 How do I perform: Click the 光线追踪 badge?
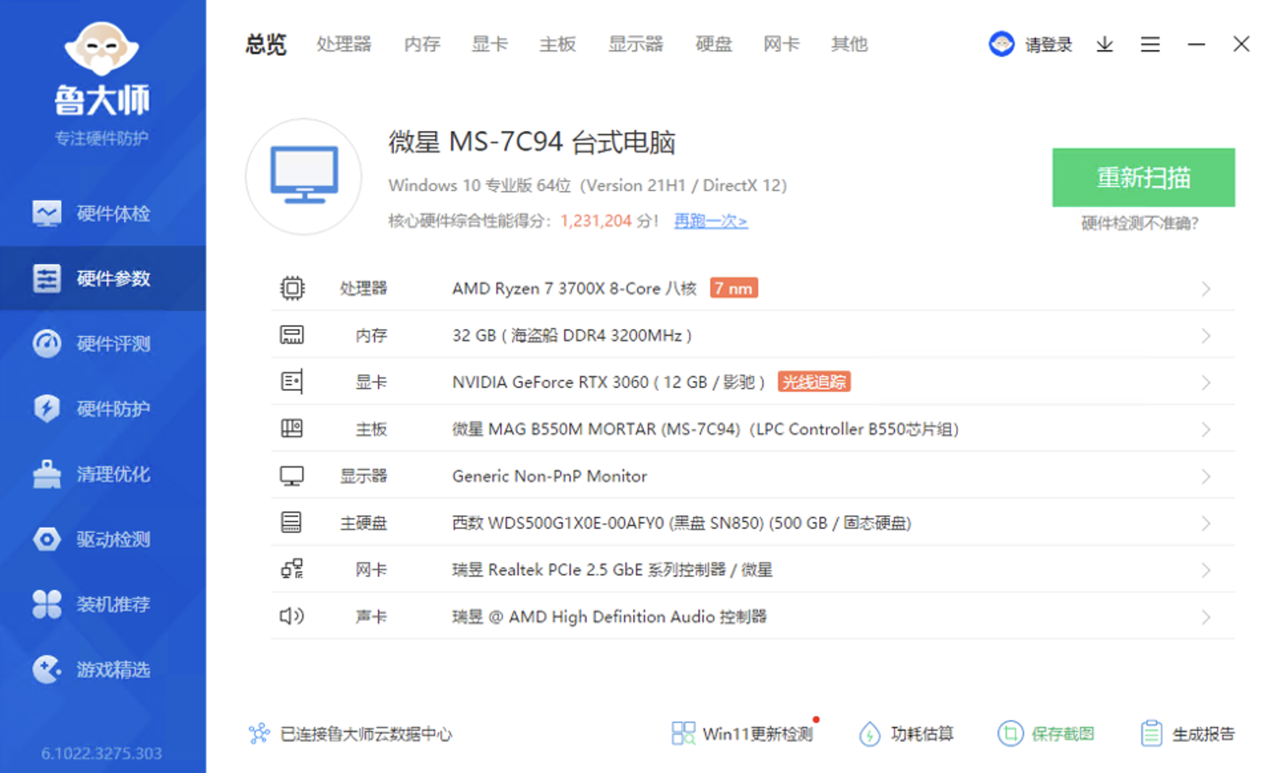(x=814, y=382)
